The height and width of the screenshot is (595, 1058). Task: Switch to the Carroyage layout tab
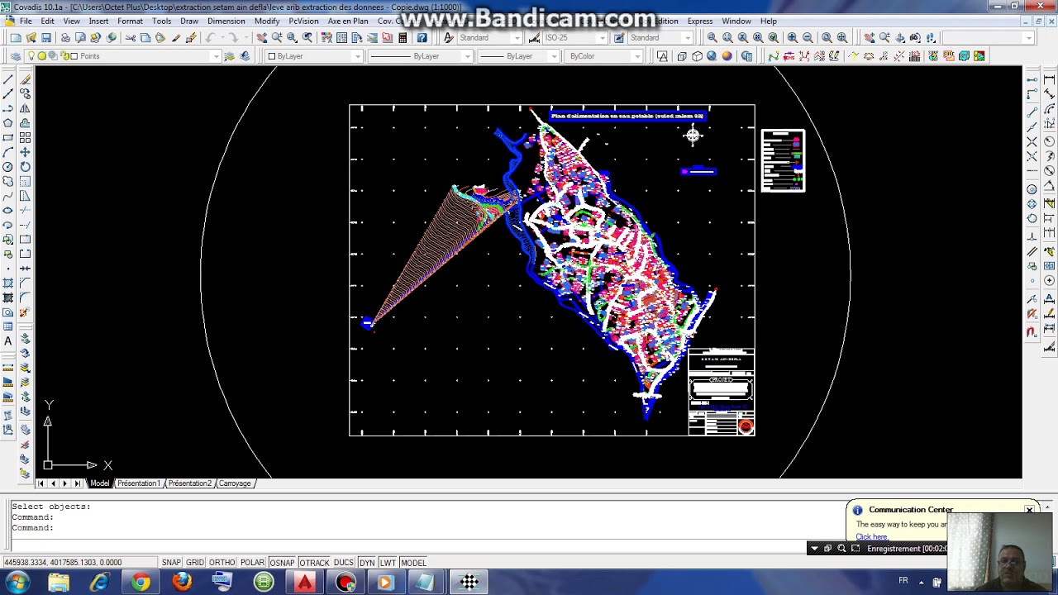235,483
